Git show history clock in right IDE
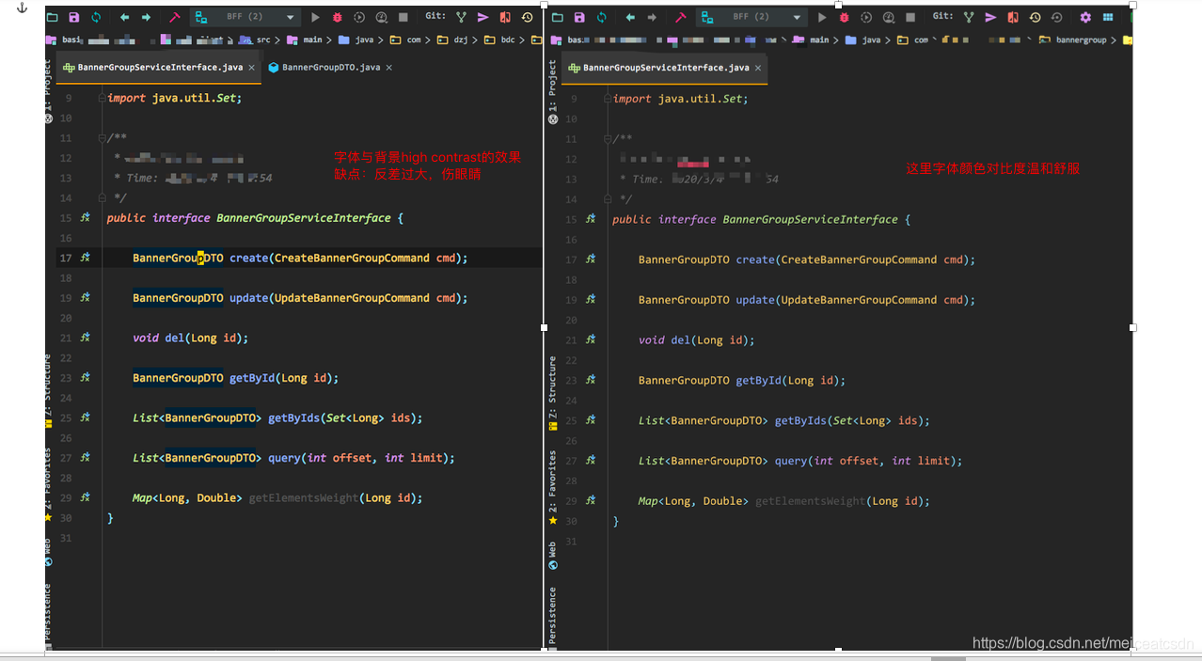1202x661 pixels. pos(1035,17)
